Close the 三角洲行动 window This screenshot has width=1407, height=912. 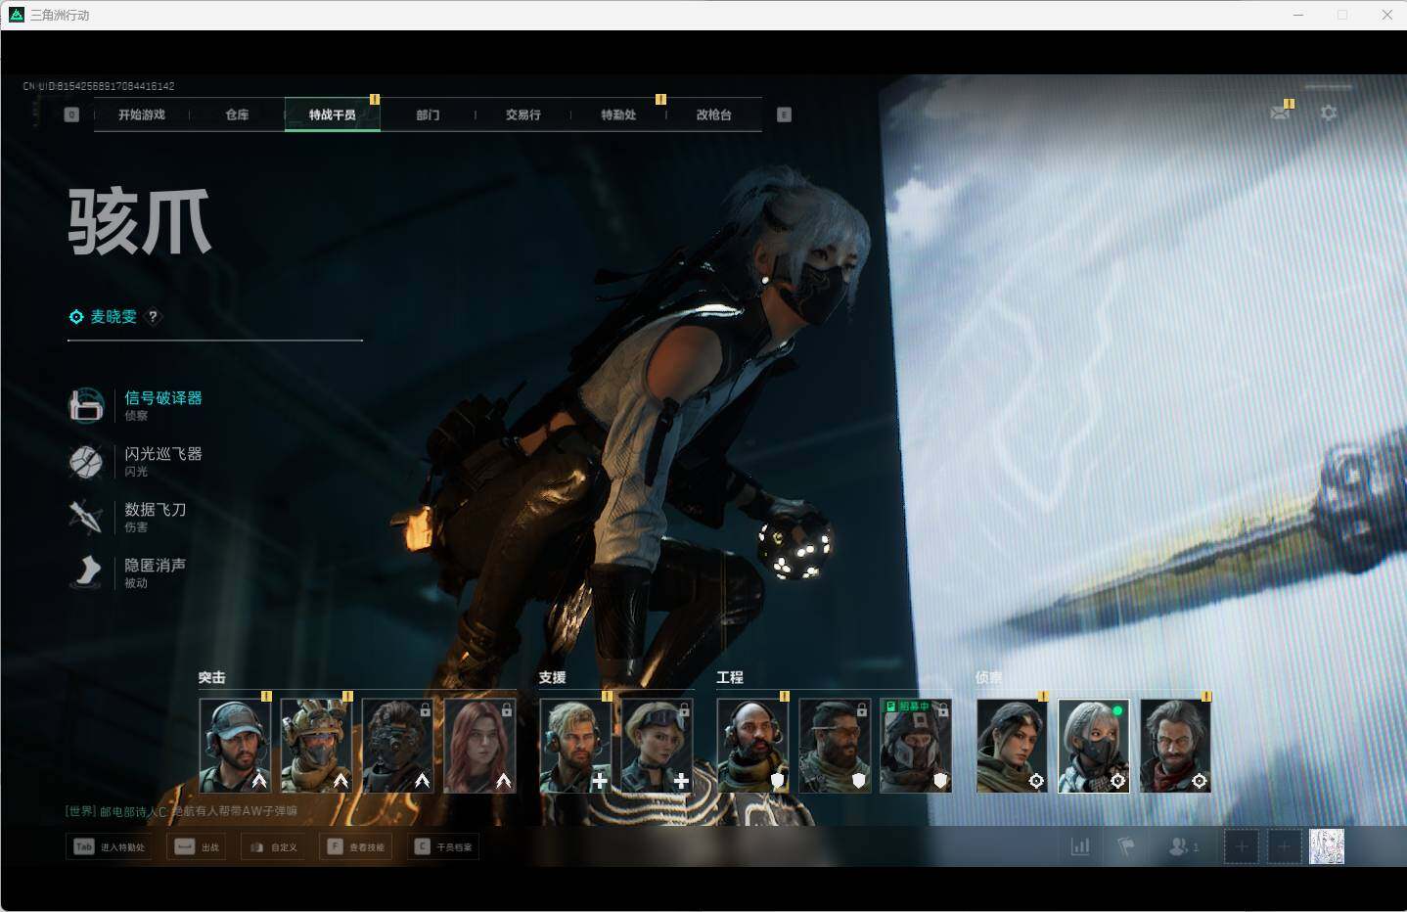[1386, 15]
